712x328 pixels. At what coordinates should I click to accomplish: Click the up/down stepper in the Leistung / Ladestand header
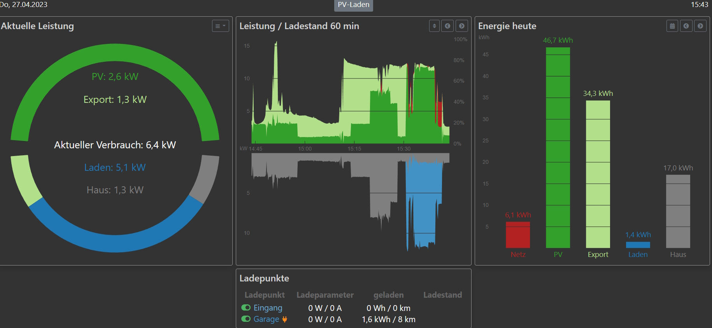point(434,26)
